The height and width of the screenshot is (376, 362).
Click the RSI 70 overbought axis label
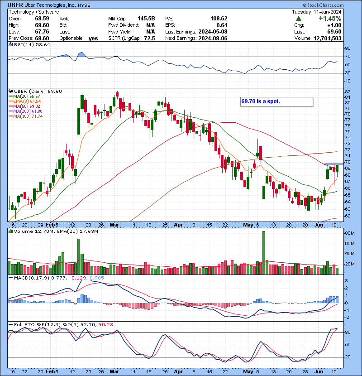[x=348, y=57]
